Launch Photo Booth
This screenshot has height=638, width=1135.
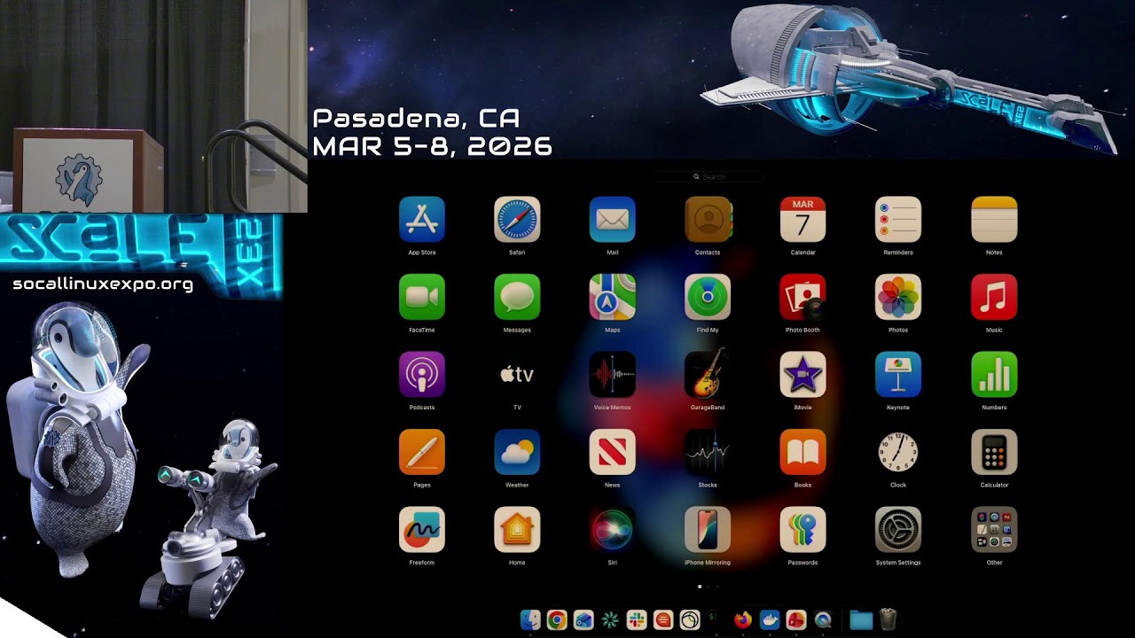[x=802, y=297]
